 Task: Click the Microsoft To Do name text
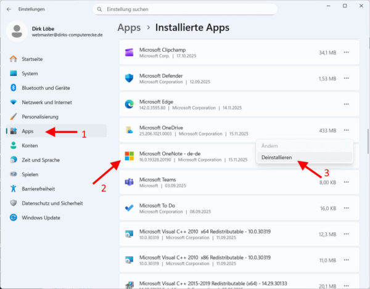[157, 206]
